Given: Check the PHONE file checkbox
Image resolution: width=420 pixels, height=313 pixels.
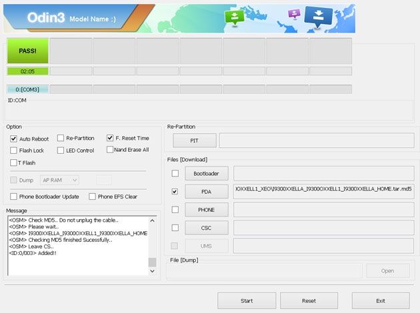Looking at the screenshot, I should [x=175, y=210].
